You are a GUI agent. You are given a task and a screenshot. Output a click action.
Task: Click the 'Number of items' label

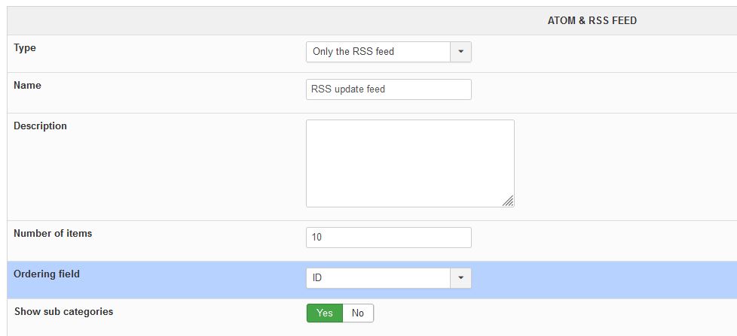[x=53, y=234]
